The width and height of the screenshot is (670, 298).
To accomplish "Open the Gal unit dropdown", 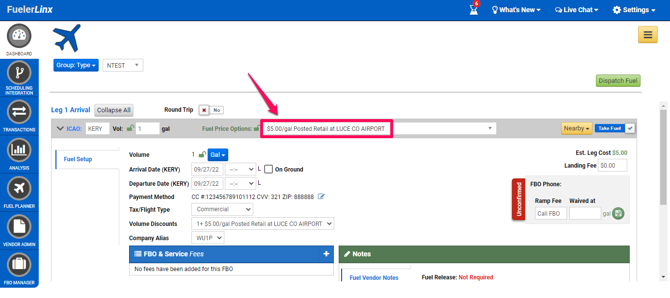I will click(x=218, y=154).
